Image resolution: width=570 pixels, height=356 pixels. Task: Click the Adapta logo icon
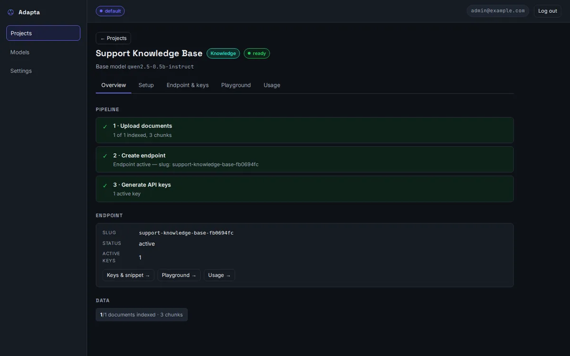[x=11, y=12]
